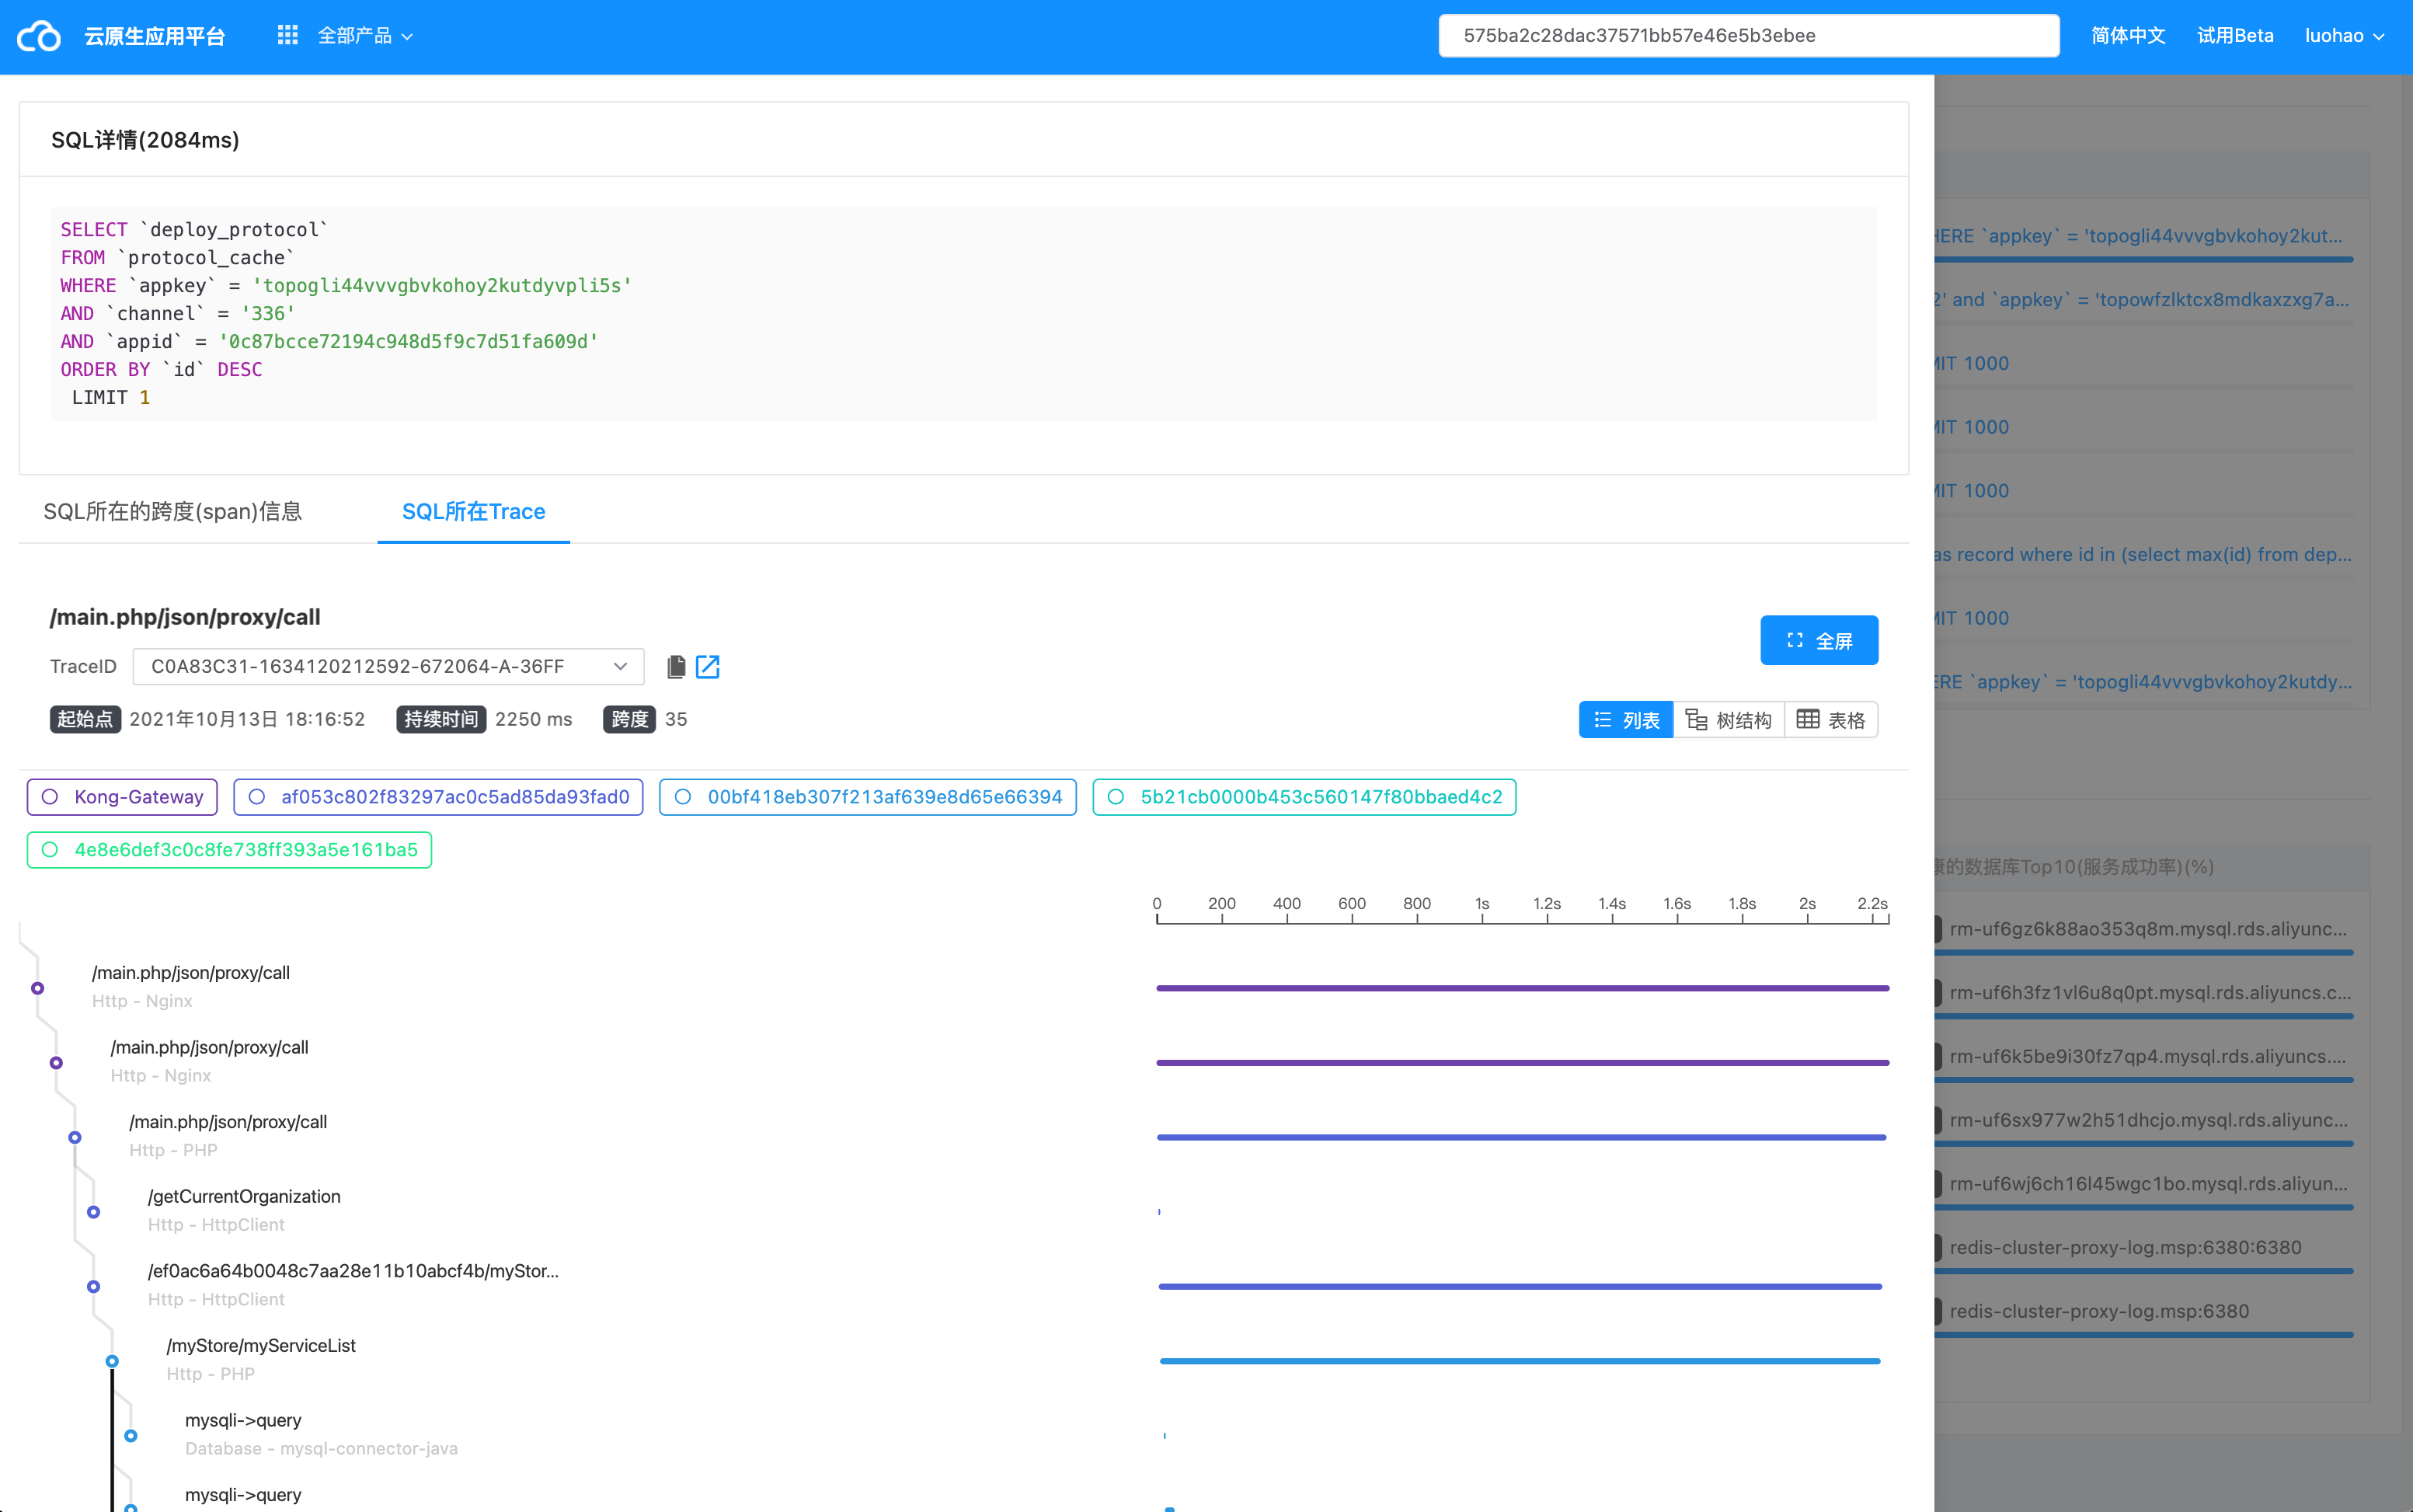Toggle the 4e8e6def3c0c8fe738ff393a5e161ba5 service filter
This screenshot has width=2413, height=1512.
point(229,850)
